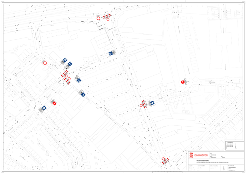Click the red-white barrier at the top
This screenshot has width=246, height=173.
[x=107, y=16]
